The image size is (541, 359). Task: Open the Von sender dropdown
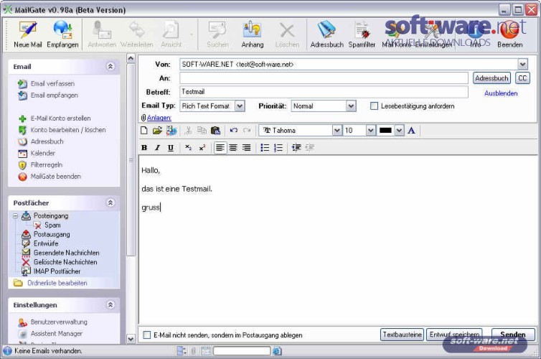point(522,64)
